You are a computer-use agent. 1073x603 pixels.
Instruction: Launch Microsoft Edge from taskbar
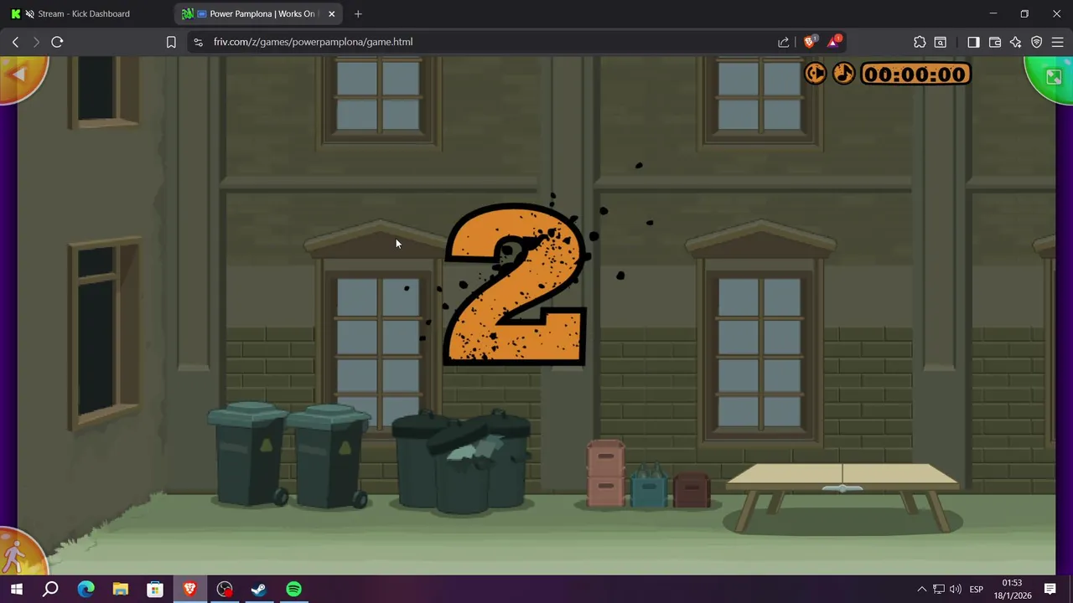click(86, 590)
